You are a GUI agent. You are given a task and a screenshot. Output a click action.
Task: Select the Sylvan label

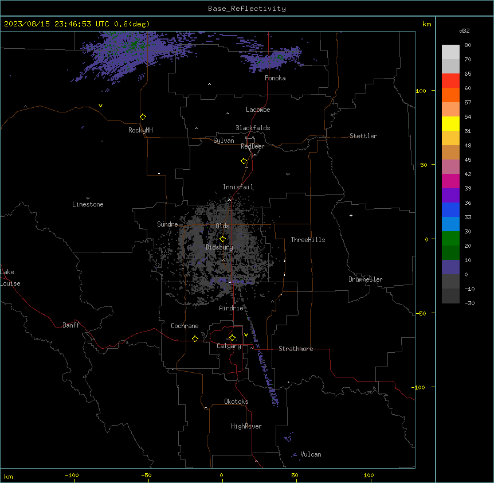coord(224,141)
